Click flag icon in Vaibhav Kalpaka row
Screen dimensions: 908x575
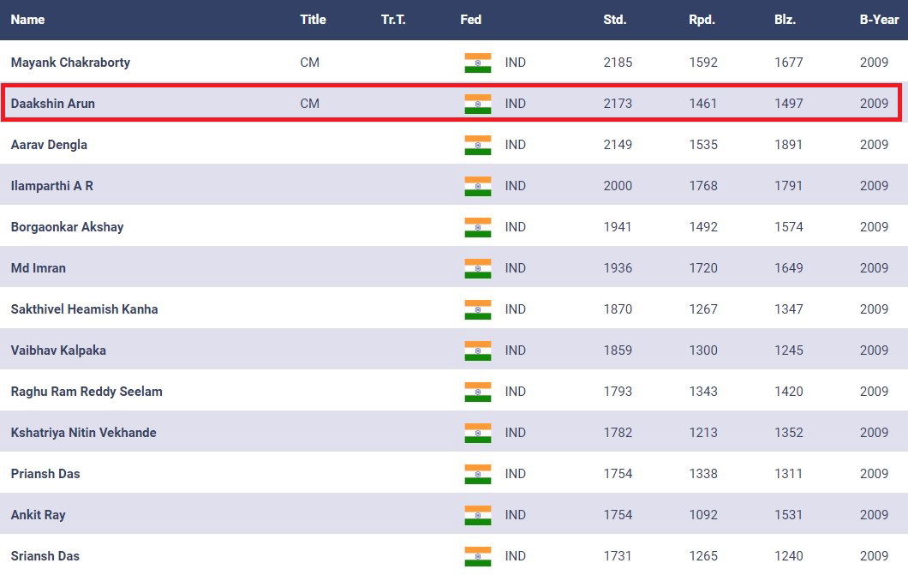(x=477, y=350)
